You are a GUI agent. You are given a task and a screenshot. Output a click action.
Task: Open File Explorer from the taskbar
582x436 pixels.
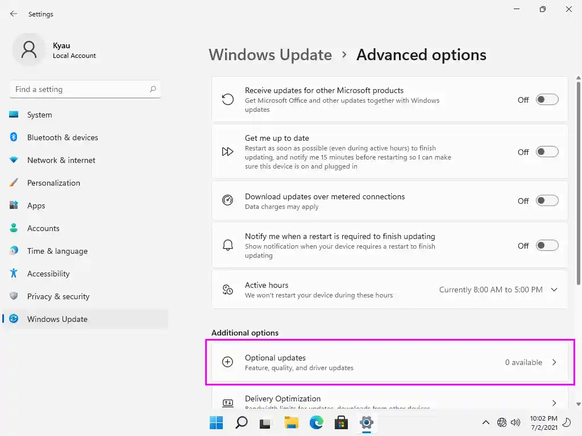point(291,422)
